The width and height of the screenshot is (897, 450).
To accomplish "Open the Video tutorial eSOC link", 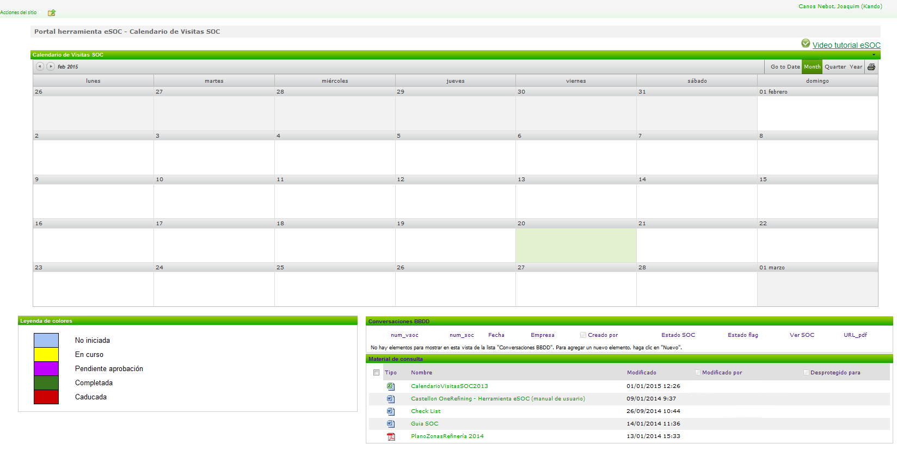I will pyautogui.click(x=846, y=45).
